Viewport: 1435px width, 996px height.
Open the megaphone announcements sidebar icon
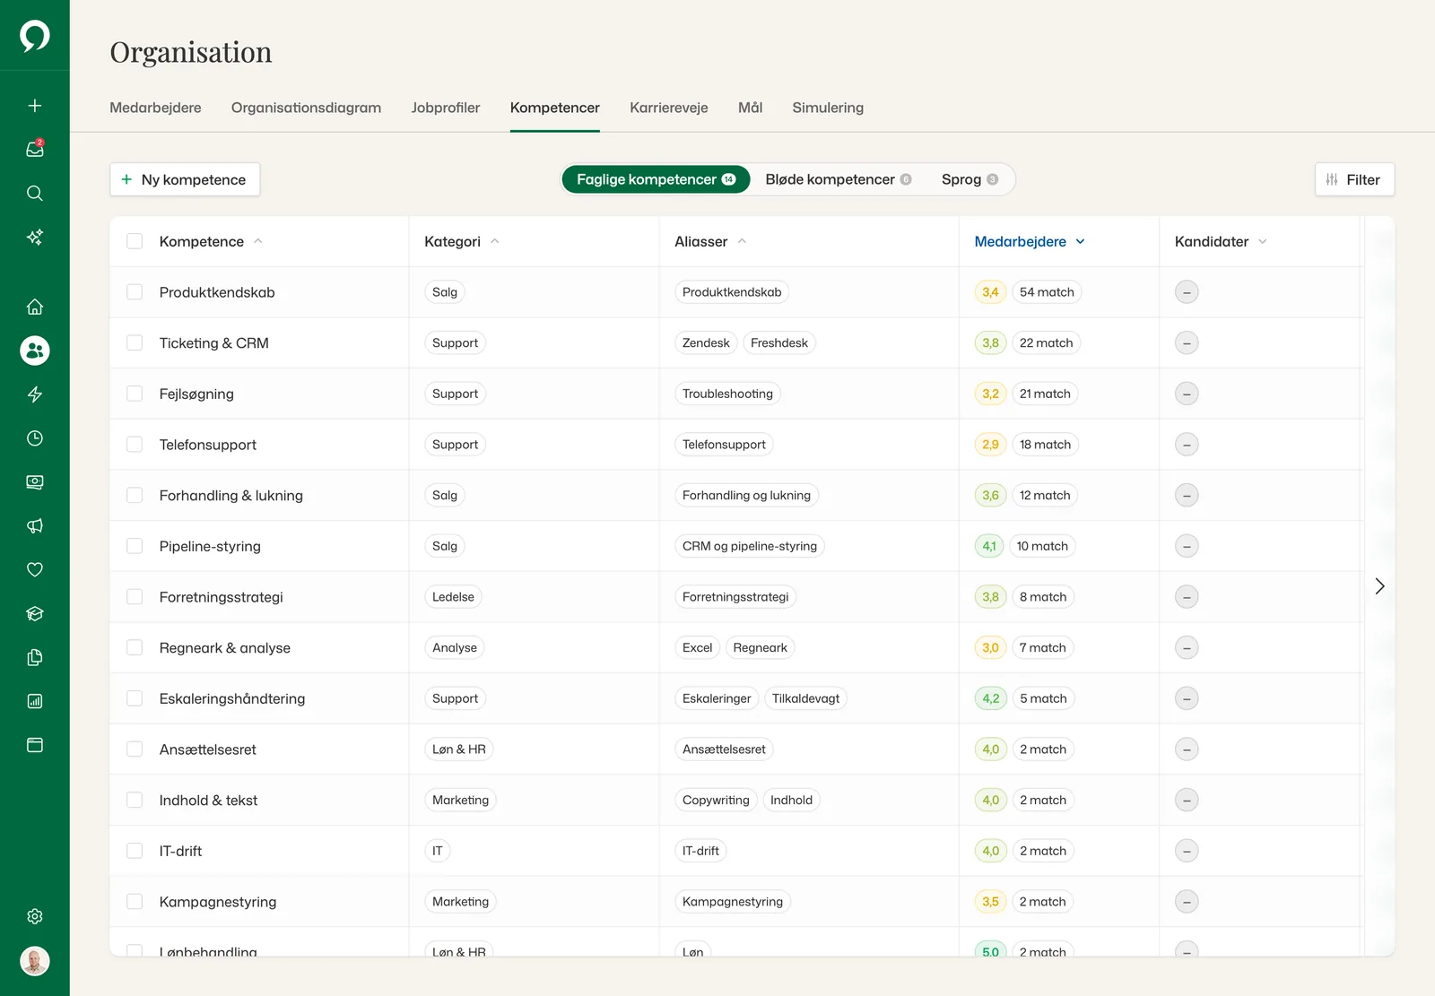35,526
